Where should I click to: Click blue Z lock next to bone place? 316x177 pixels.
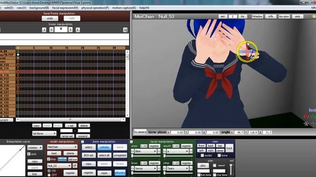point(204,132)
